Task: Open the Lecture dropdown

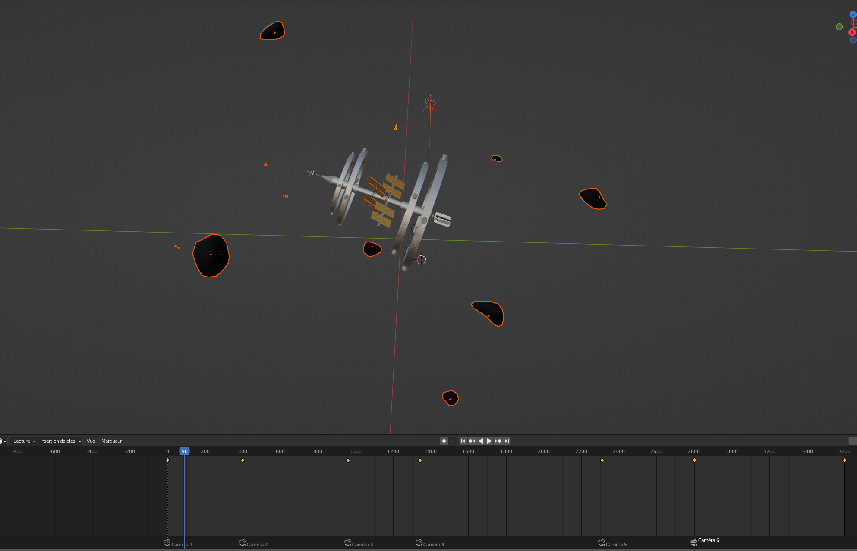Action: pos(23,441)
